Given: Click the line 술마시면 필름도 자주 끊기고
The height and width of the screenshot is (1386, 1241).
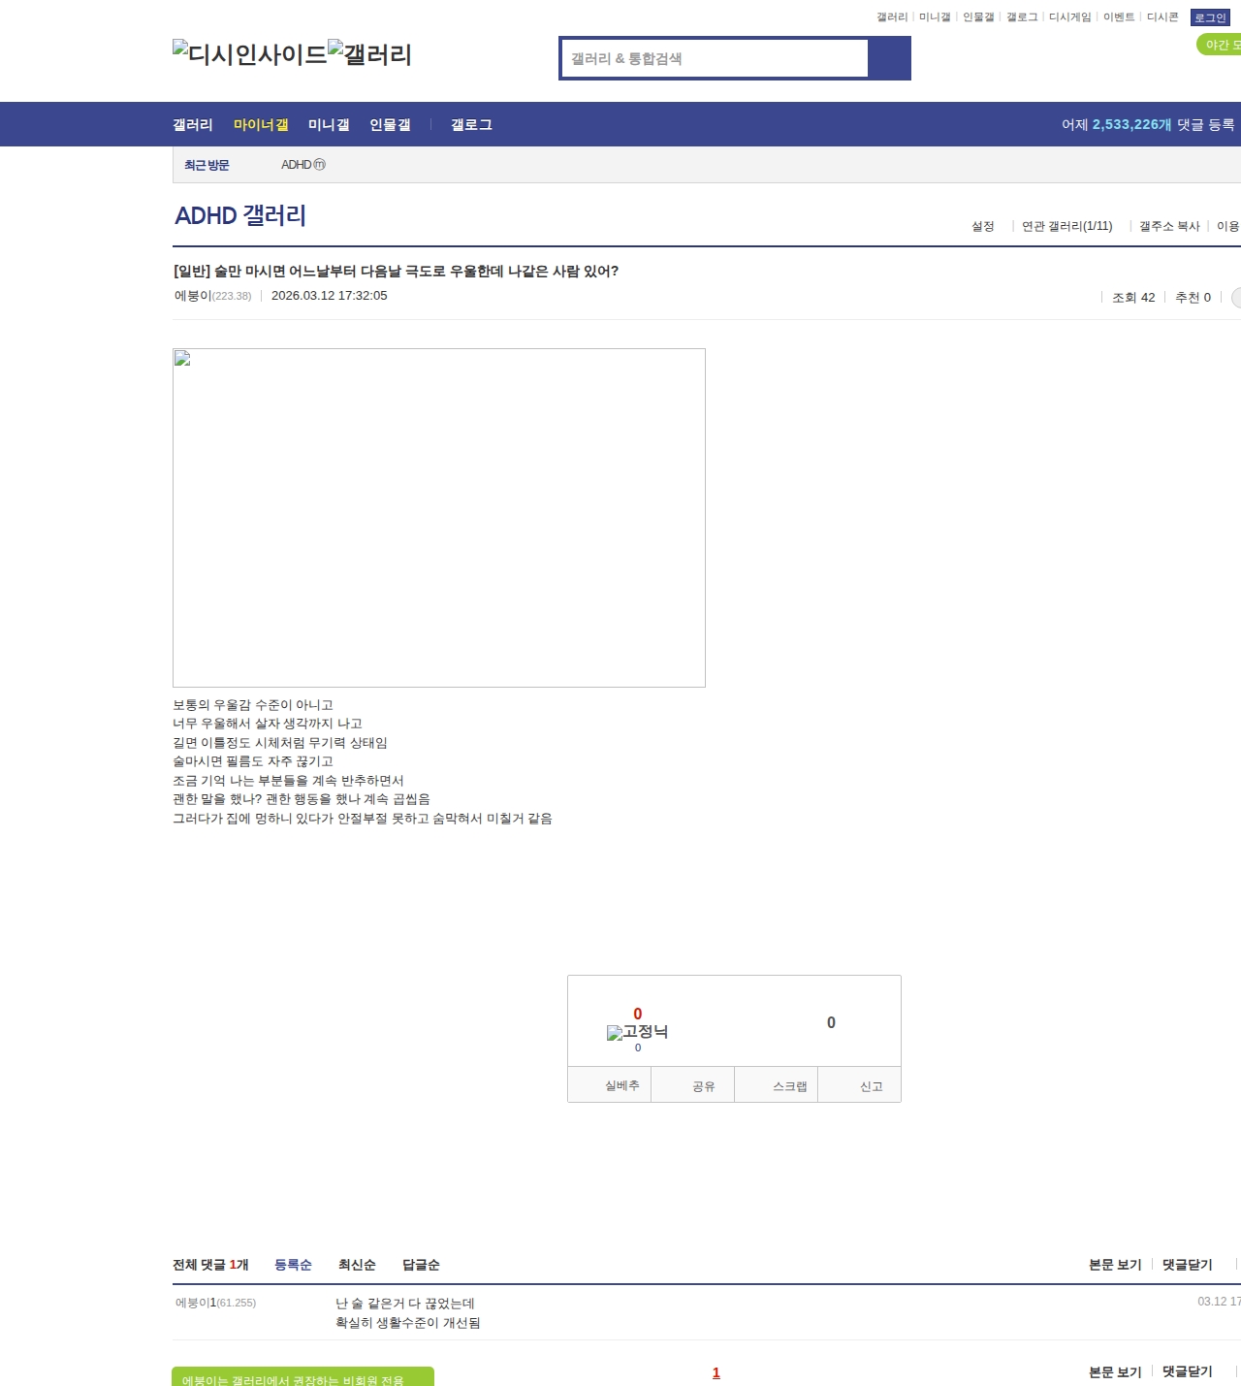Looking at the screenshot, I should coord(253,761).
